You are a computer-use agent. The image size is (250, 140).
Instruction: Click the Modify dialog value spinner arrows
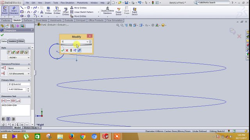[x=90, y=42]
